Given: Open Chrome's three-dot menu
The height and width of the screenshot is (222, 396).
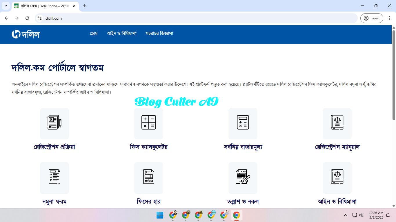Looking at the screenshot, I should tap(390, 18).
